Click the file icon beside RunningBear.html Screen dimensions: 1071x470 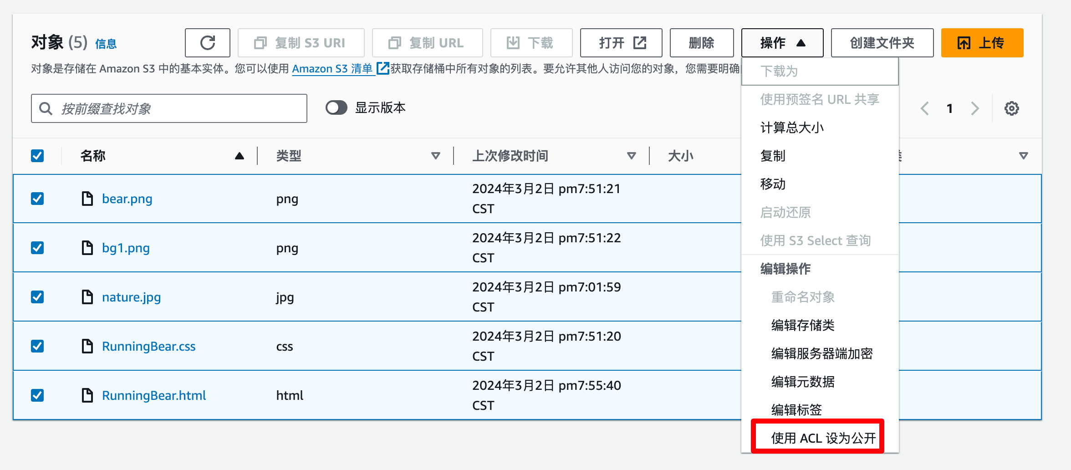87,395
